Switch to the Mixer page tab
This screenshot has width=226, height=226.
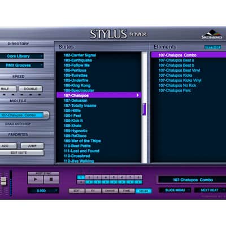pyautogui.click(x=144, y=191)
